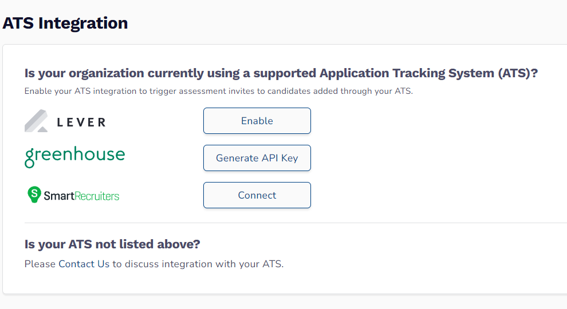Open the Contact Us link
The image size is (567, 309).
[84, 264]
